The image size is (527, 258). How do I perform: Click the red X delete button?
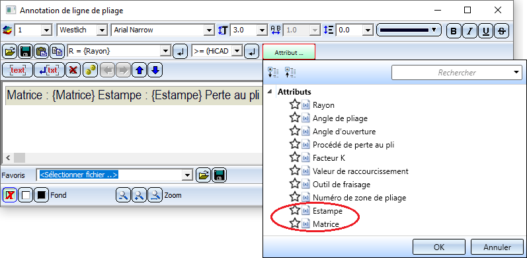pyautogui.click(x=73, y=69)
